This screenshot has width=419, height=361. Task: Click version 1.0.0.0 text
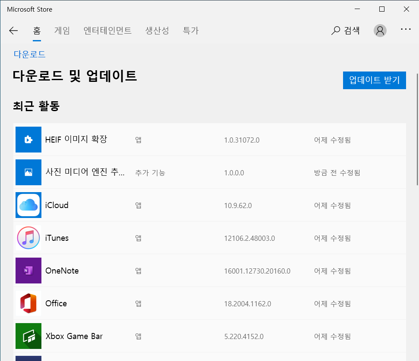point(234,173)
